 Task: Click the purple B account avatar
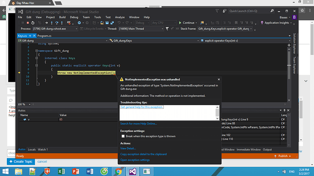[x=294, y=17]
